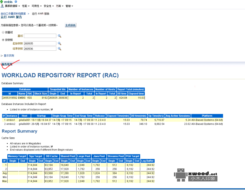Click host g4a0b061 cell
245x190 pixels.
pyautogui.click(x=24, y=124)
